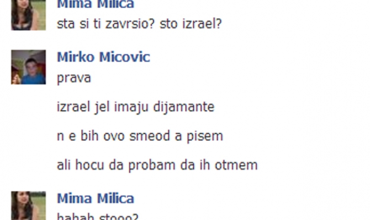370x220 pixels.
Task: Click the word 'smeod' in Mirko's message
Action: (150, 136)
